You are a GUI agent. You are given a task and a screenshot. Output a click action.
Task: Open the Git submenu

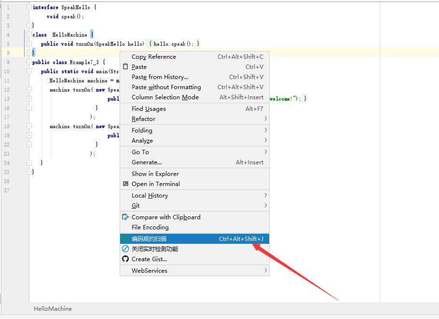point(194,205)
